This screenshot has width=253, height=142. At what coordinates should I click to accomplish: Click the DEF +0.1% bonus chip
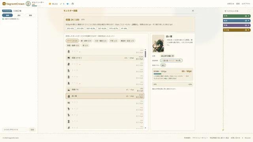tap(102, 28)
